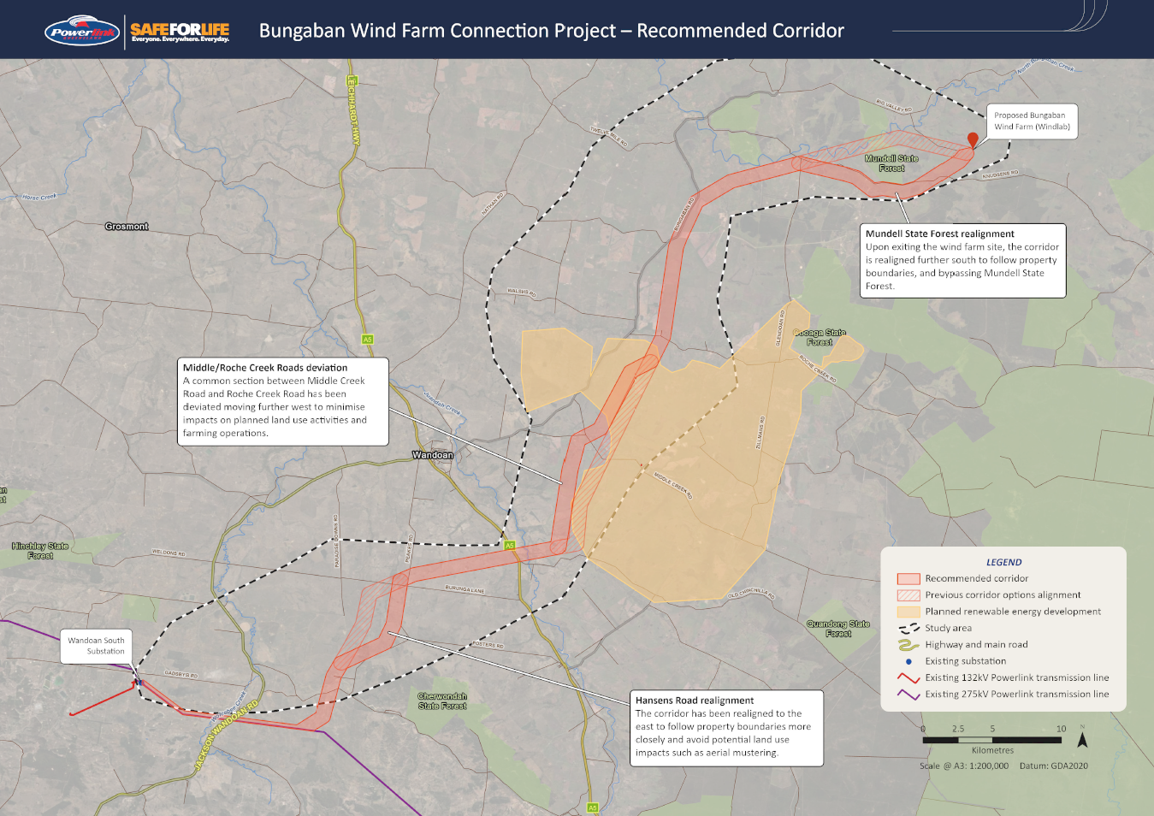Select the Existing substation blue dot in legend
1154x816 pixels.
coord(908,661)
